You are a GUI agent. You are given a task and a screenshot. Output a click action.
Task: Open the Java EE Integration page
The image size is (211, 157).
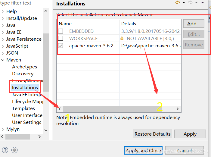click(27, 95)
